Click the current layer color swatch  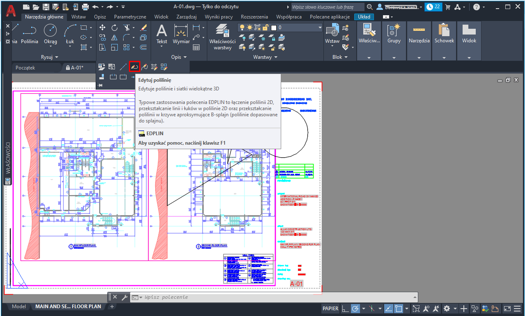(274, 28)
